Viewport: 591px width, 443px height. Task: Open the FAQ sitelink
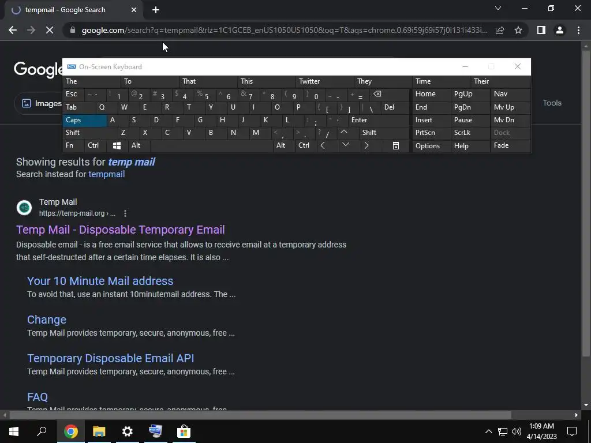click(x=38, y=397)
